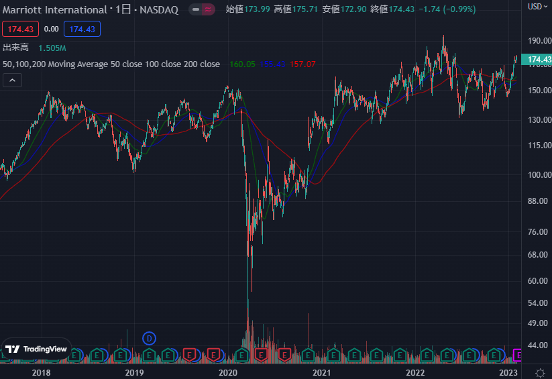Click the gray dash market status icon
This screenshot has width=552, height=379.
pyautogui.click(x=196, y=9)
